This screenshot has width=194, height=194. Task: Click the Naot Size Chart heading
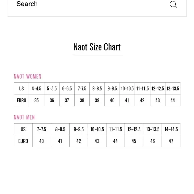tap(97, 47)
